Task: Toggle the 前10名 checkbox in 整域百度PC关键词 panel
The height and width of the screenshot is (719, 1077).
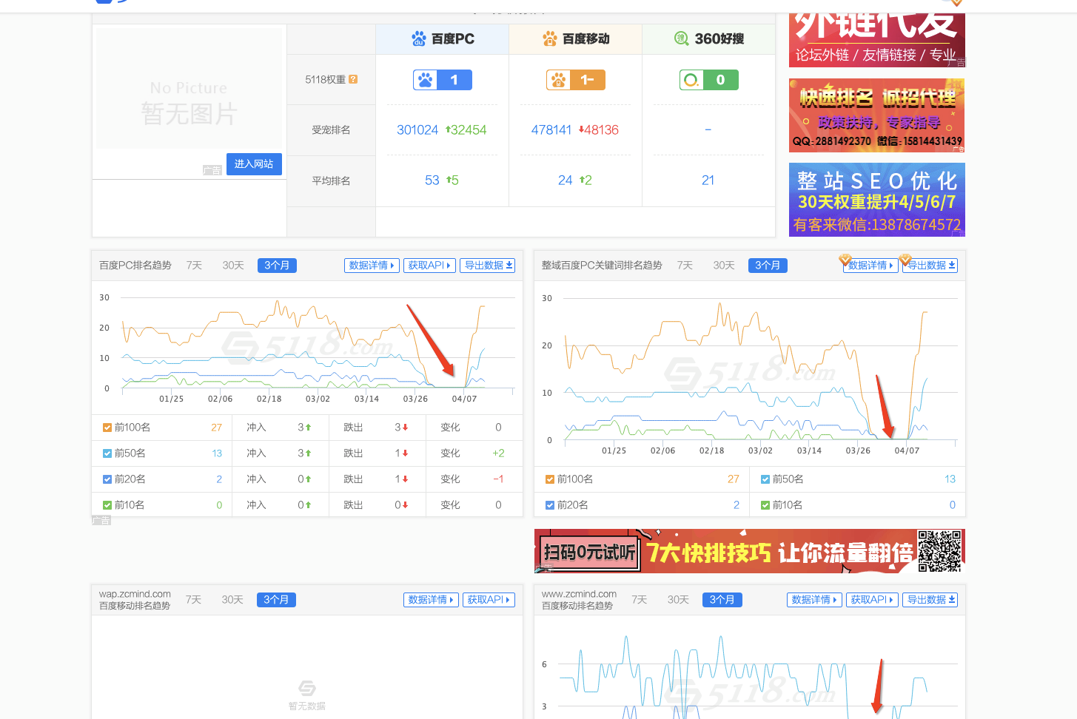Action: [x=765, y=505]
